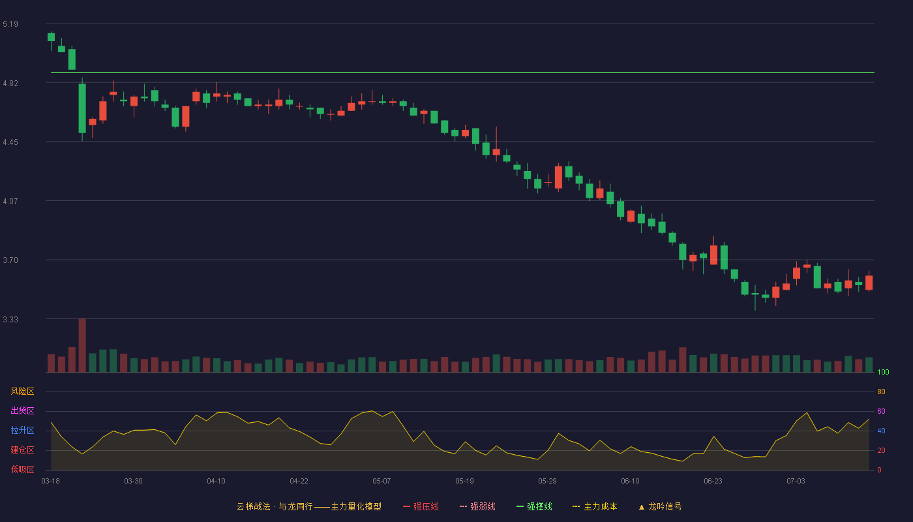Click the 05-07 date label
This screenshot has width=913, height=522.
[382, 481]
